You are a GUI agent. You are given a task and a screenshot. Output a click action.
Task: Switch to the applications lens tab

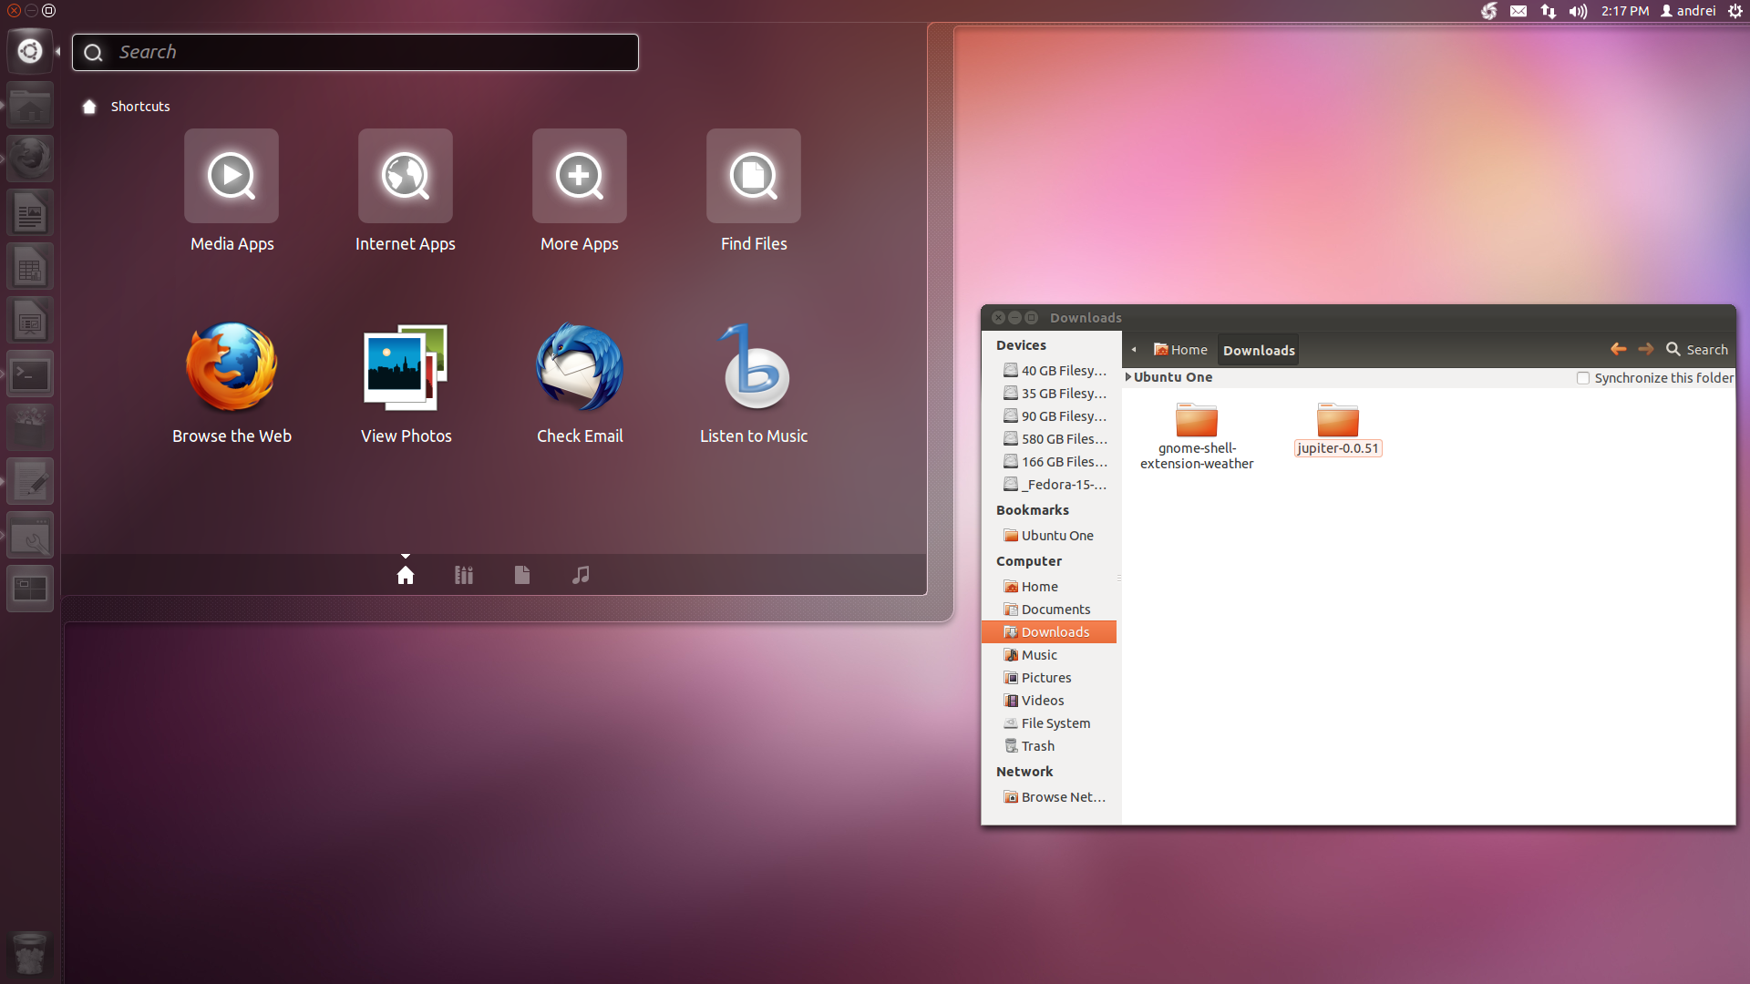(x=464, y=575)
